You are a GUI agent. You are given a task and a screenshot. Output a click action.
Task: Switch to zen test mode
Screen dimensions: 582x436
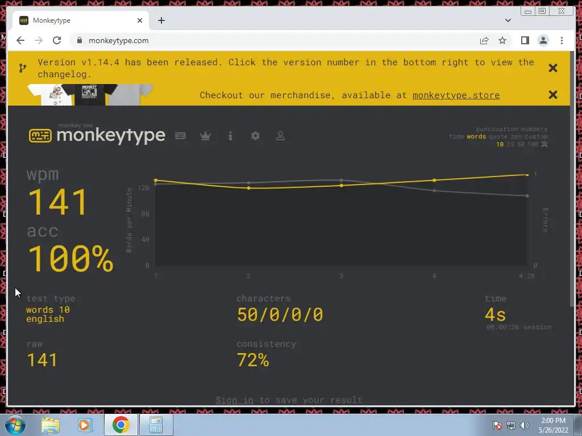point(516,136)
